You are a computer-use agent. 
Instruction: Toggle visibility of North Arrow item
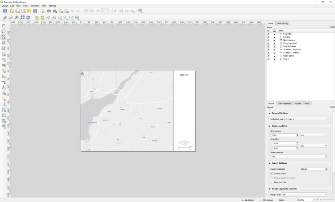tap(268, 40)
